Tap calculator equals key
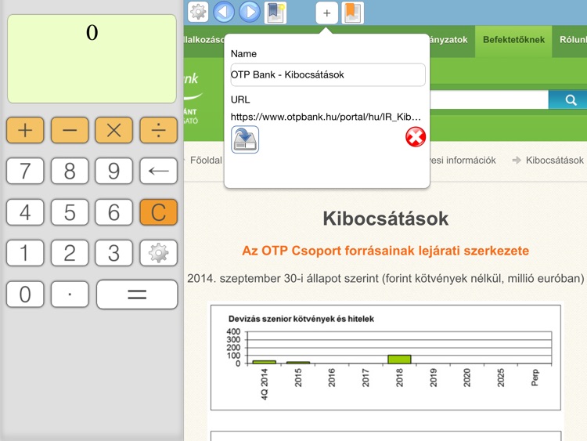The width and height of the screenshot is (587, 441). pyautogui.click(x=137, y=294)
